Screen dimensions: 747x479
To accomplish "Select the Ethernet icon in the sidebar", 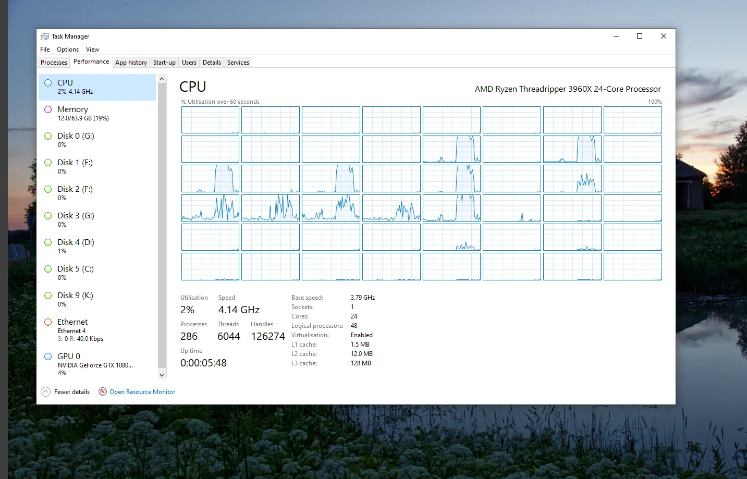I will (x=48, y=322).
